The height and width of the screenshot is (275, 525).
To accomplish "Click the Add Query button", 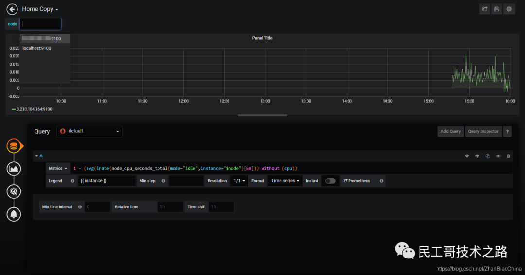I will pyautogui.click(x=451, y=131).
